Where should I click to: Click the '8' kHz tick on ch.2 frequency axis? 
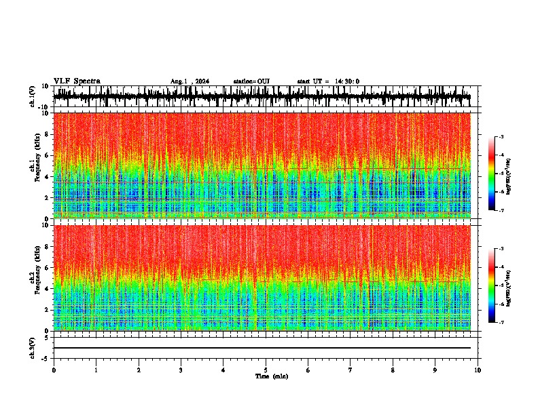[x=48, y=247]
